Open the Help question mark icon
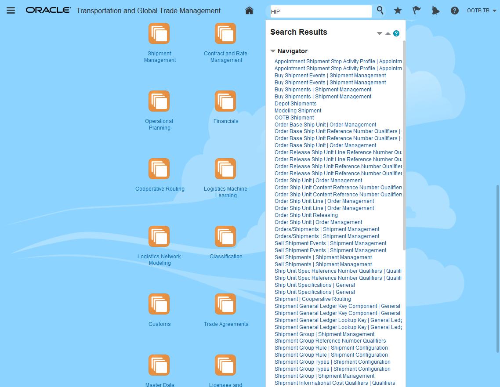This screenshot has height=387, width=500. point(455,11)
